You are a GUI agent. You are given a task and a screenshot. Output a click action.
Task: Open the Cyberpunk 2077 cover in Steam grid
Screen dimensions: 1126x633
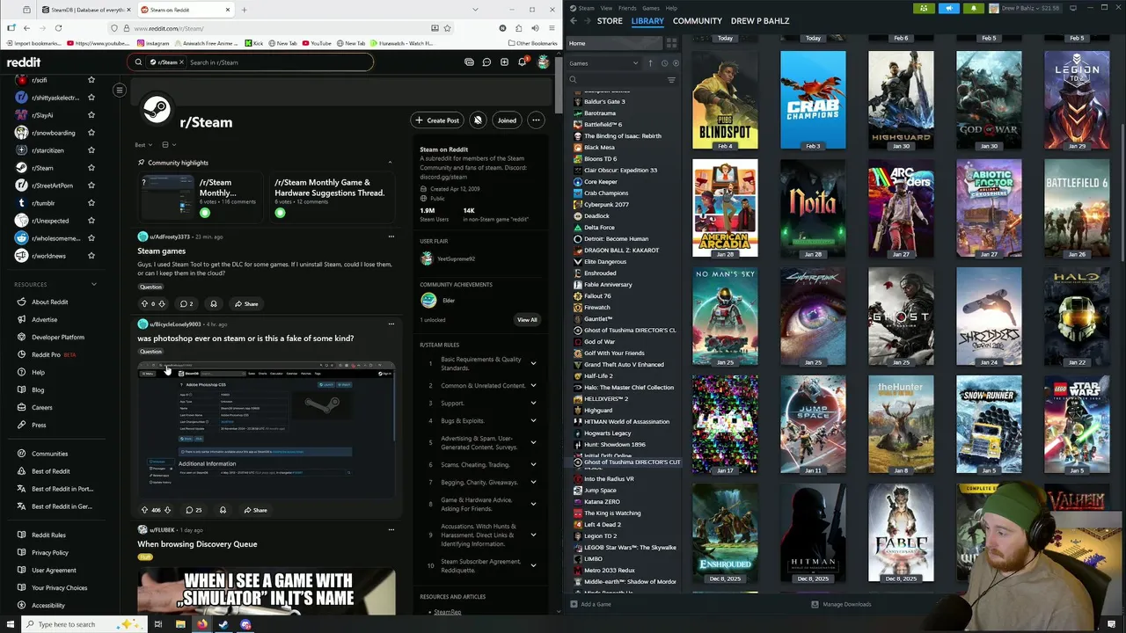[813, 316]
